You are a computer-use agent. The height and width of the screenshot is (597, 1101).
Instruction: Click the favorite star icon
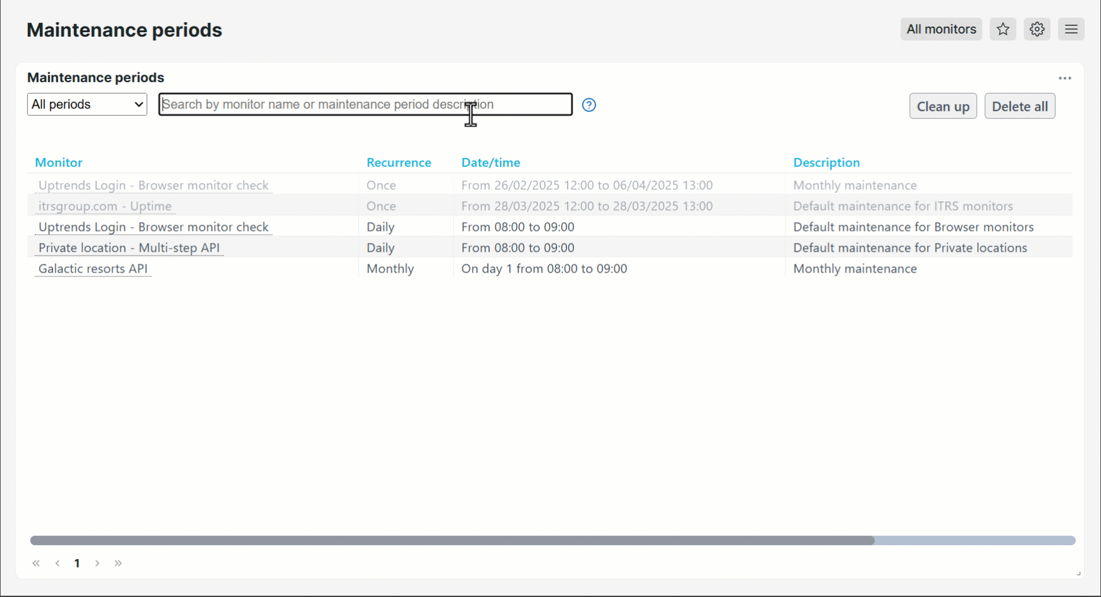click(x=1003, y=29)
